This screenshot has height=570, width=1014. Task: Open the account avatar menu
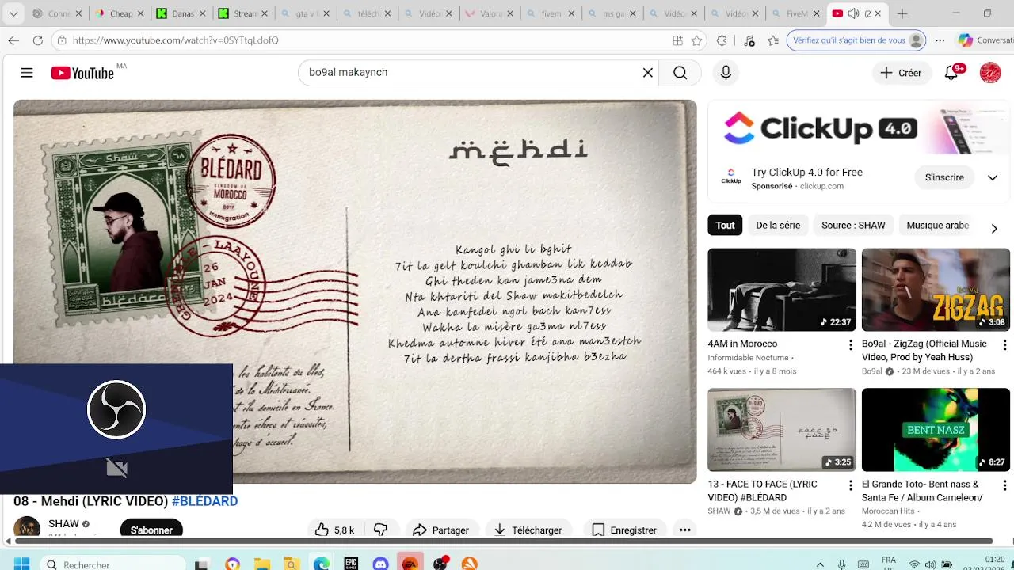[x=990, y=73]
